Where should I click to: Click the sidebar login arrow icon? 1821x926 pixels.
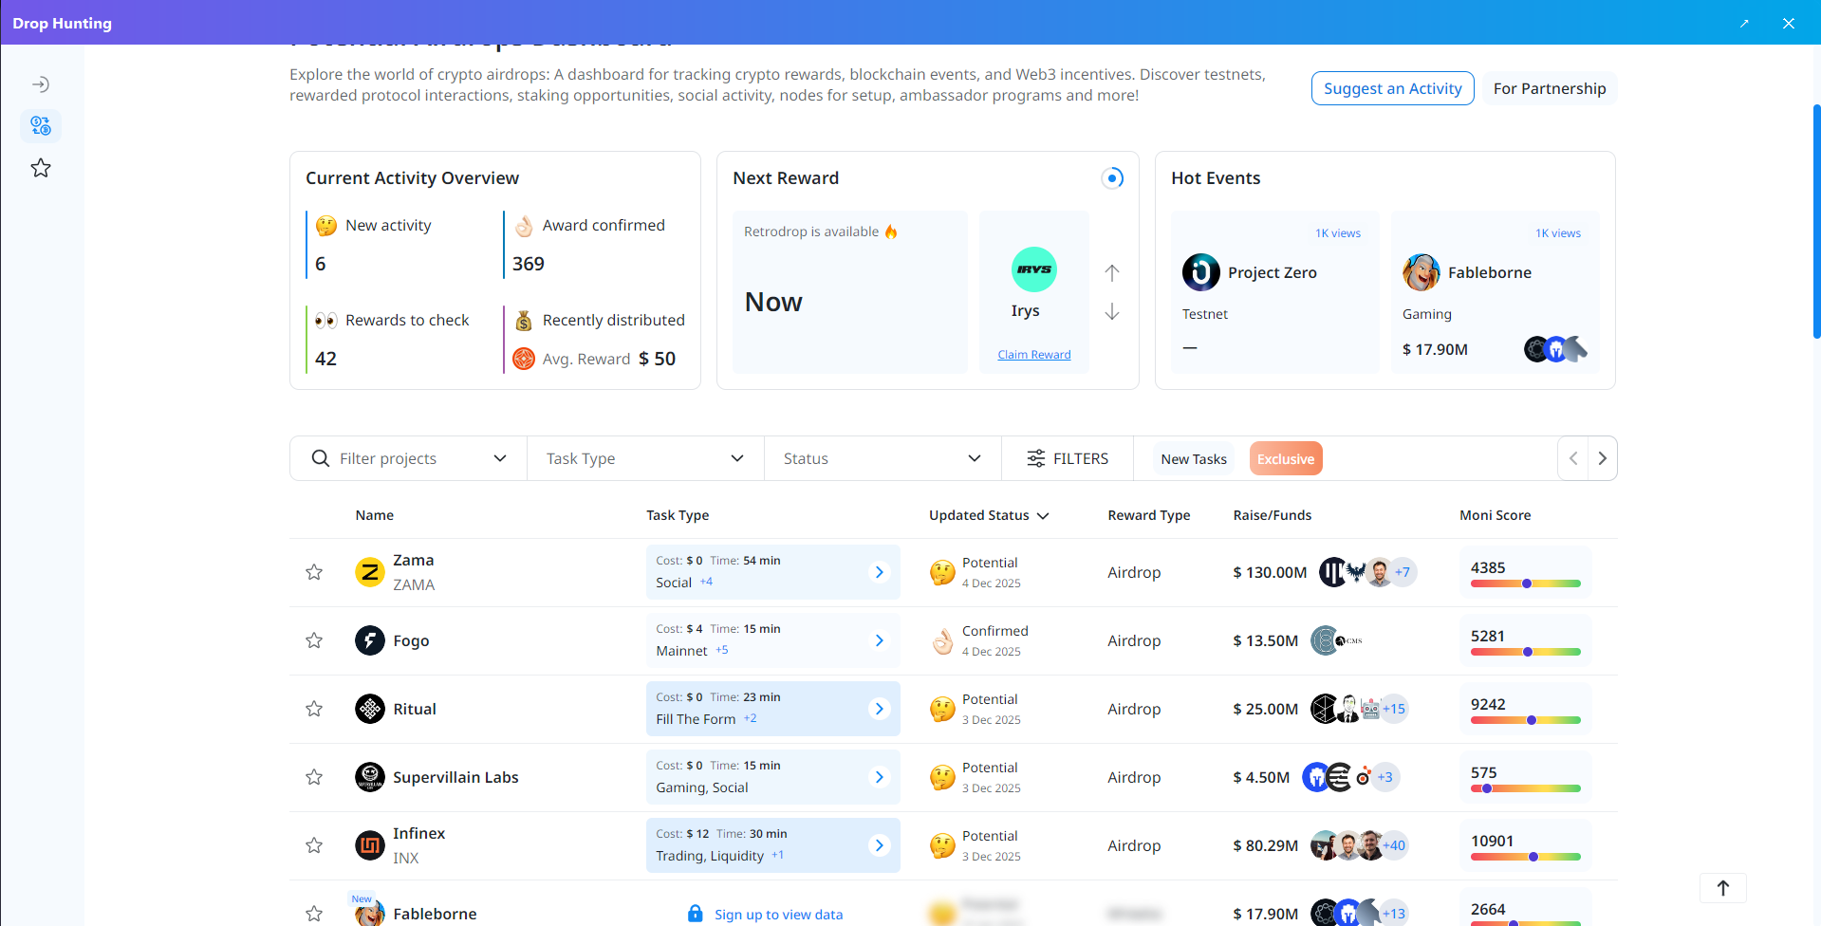(41, 84)
